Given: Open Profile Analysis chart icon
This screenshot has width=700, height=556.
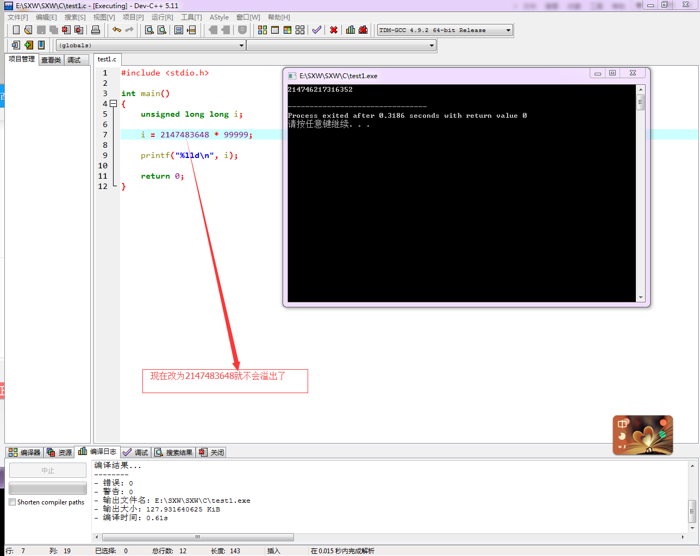Looking at the screenshot, I should [351, 30].
